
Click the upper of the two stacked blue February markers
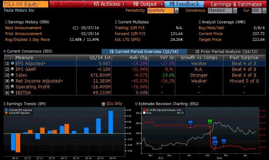tap(214, 138)
